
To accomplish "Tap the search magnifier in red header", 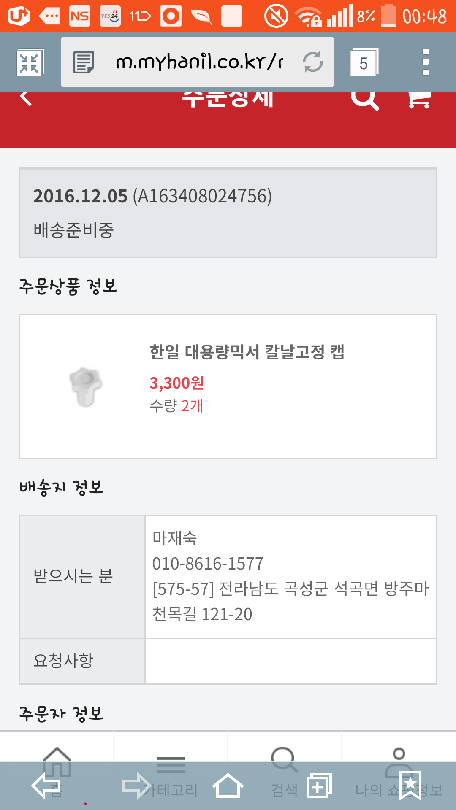I will point(364,100).
